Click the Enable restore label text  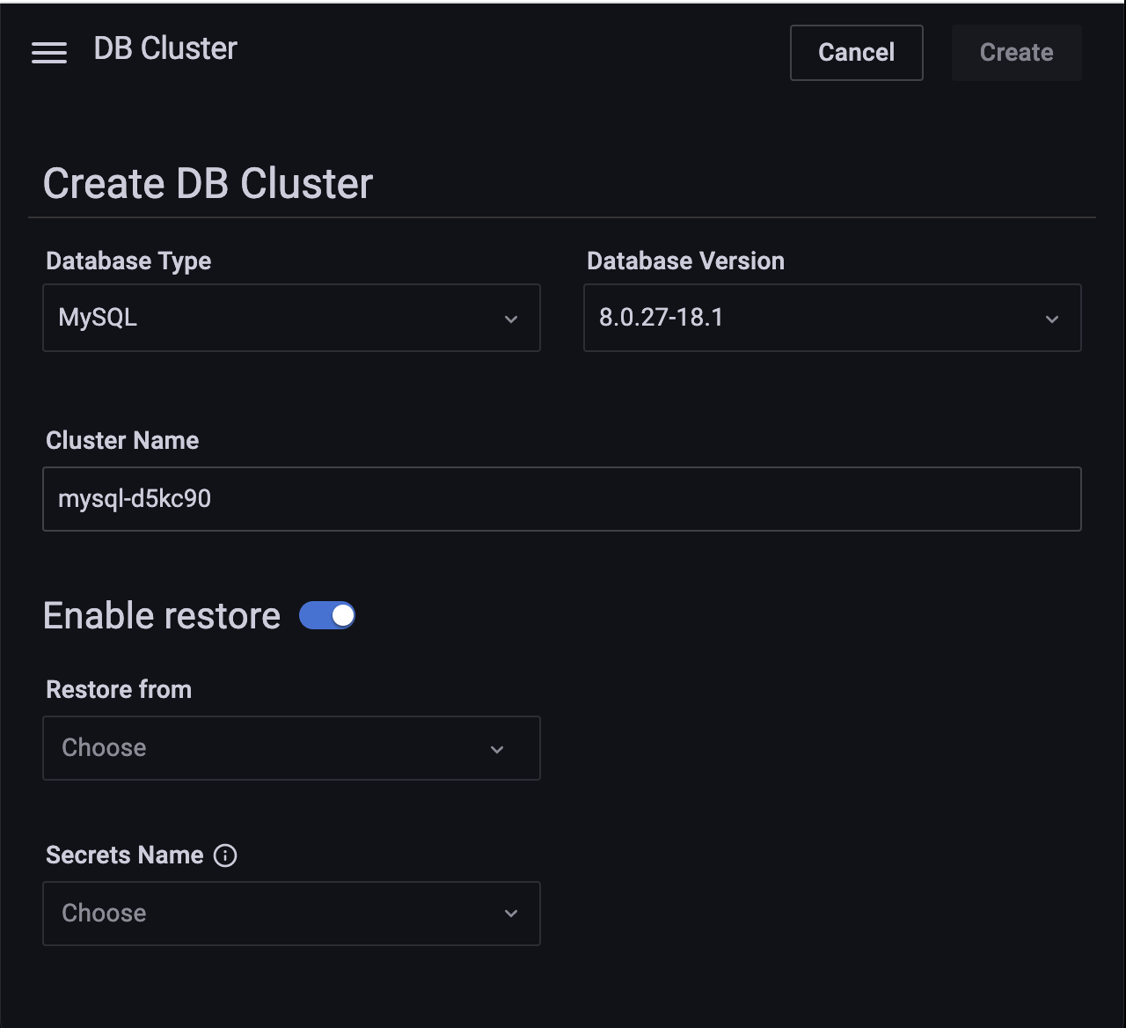162,616
